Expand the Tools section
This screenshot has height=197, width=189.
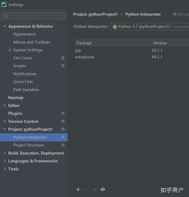[x=5, y=169]
